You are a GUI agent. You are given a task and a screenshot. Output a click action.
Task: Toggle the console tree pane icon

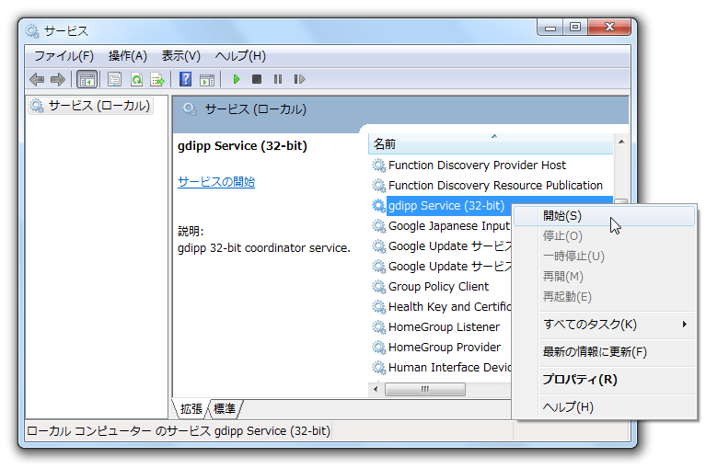(87, 80)
